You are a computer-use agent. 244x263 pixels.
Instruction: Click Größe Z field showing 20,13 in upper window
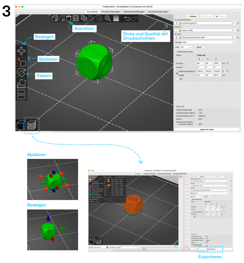pyautogui.click(x=217, y=75)
